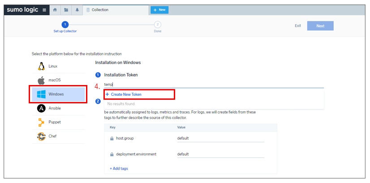
Task: Click the Windows logo icon
Action: pos(41,94)
